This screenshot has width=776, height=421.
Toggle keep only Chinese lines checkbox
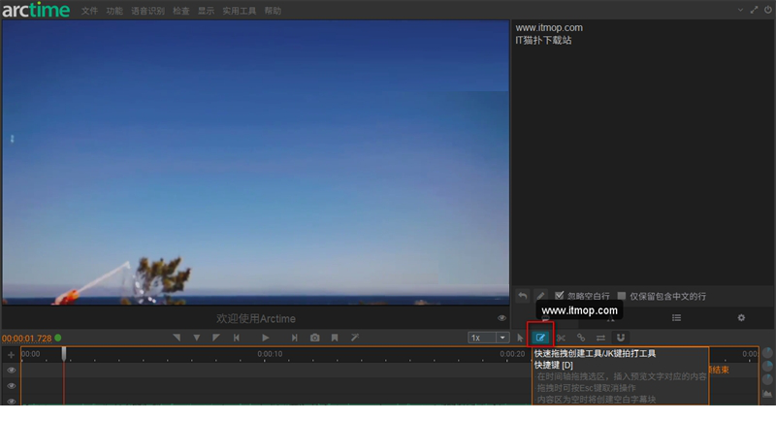(622, 296)
